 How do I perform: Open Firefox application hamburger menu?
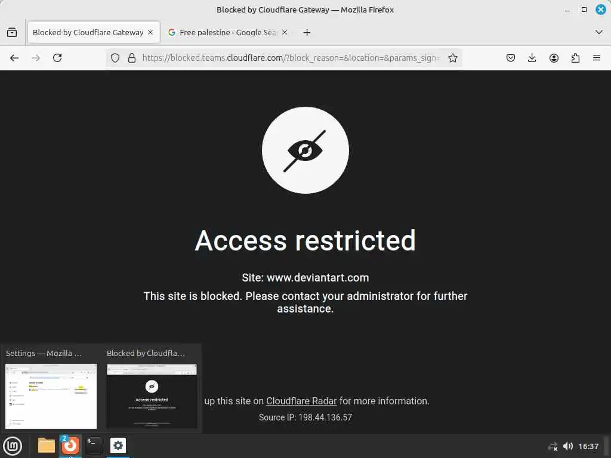click(597, 58)
